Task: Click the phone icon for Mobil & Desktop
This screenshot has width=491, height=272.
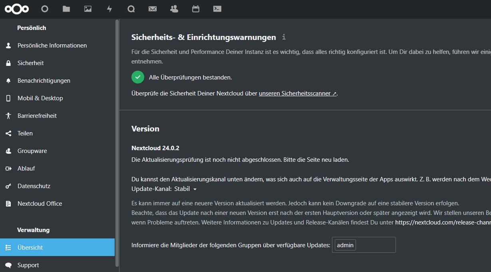Action: pyautogui.click(x=8, y=98)
